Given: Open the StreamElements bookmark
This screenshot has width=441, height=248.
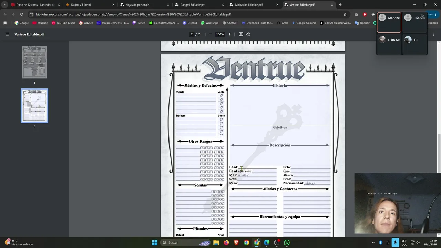Looking at the screenshot, I should [113, 23].
